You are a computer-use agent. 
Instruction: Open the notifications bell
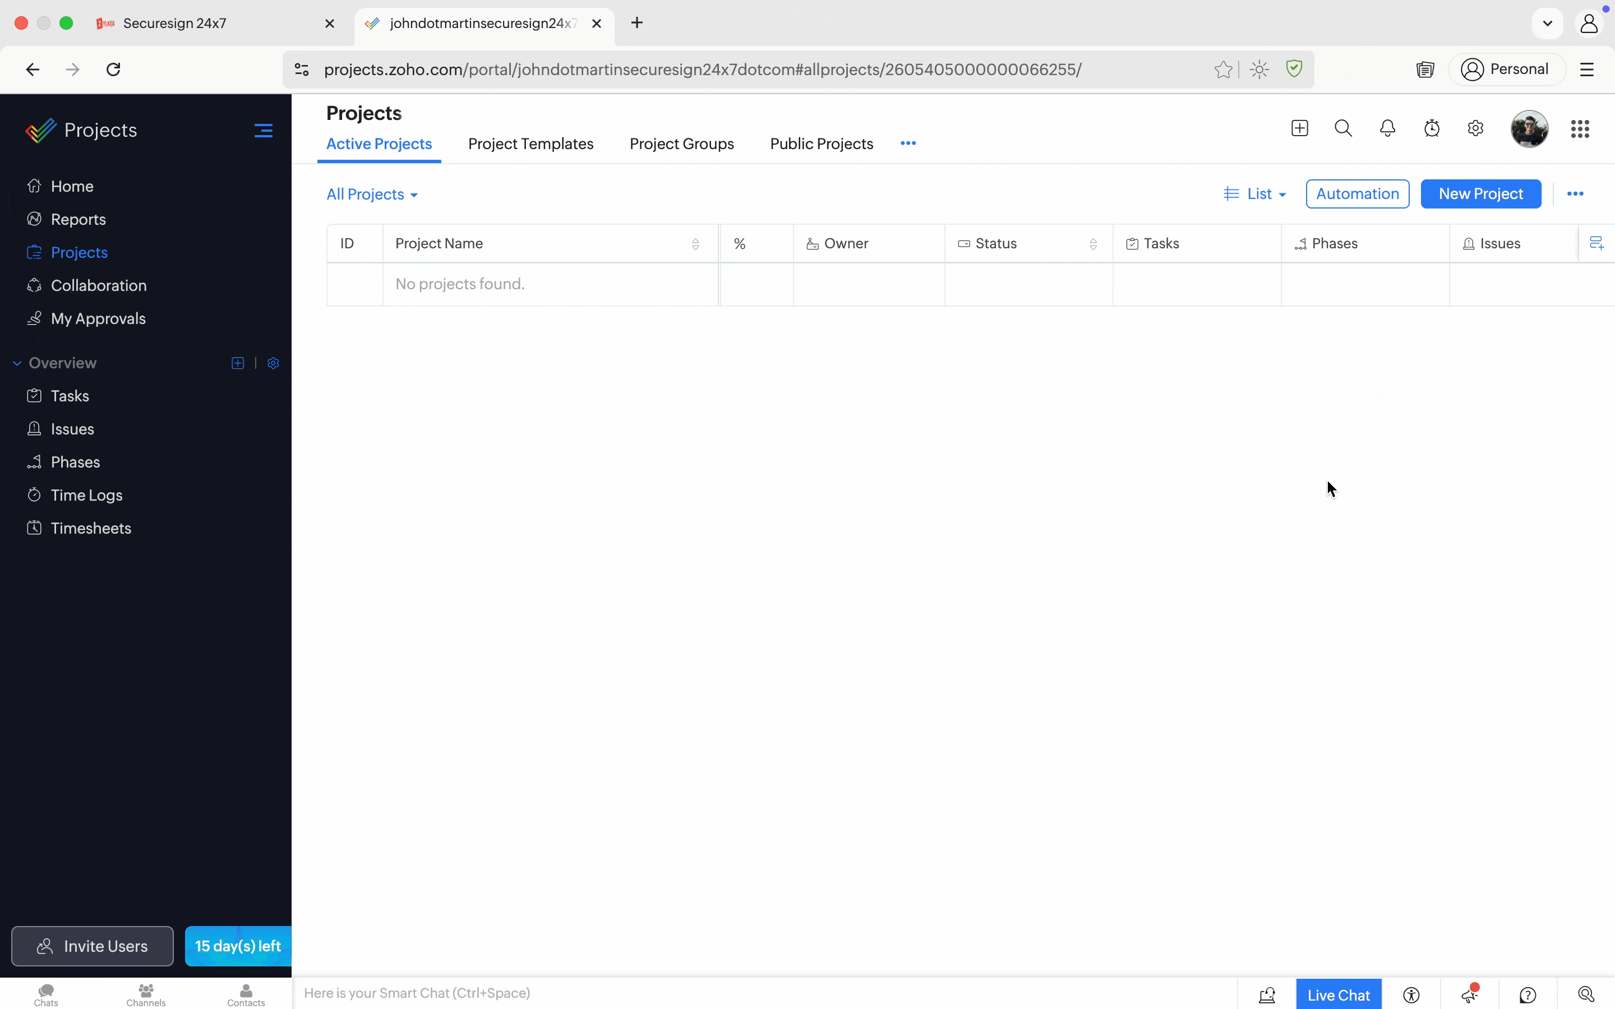coord(1387,128)
